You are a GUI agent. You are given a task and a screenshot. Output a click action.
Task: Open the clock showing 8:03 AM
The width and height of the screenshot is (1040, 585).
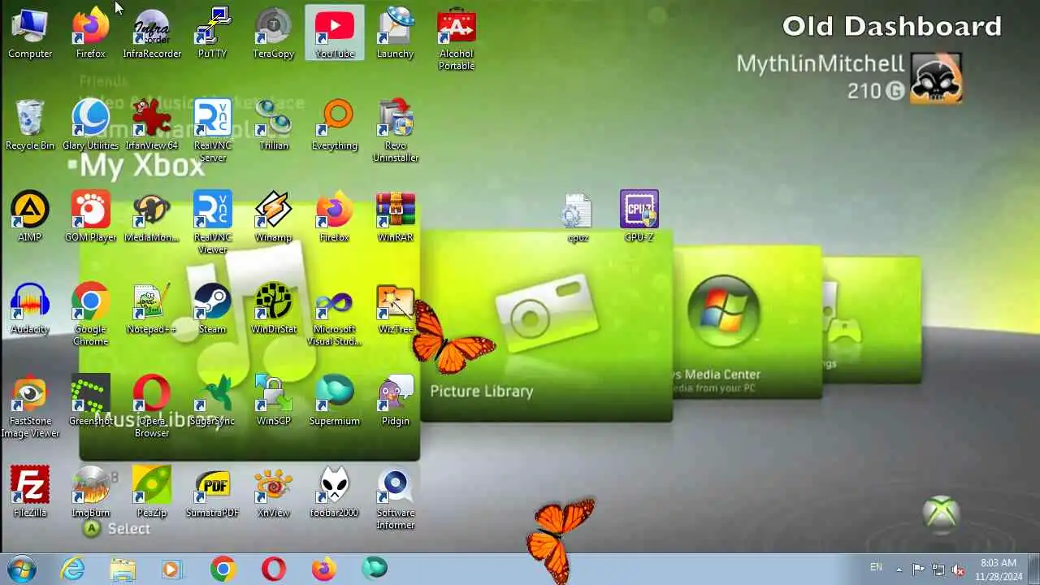click(x=998, y=569)
